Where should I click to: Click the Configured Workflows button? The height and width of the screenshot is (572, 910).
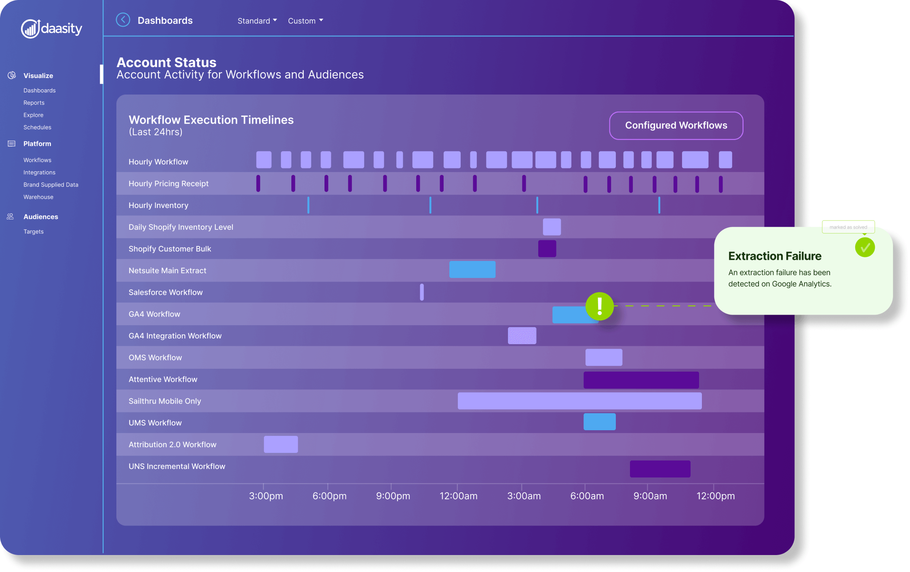point(676,126)
